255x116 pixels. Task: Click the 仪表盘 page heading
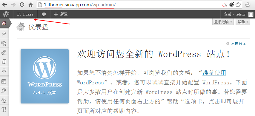pyautogui.click(x=39, y=27)
